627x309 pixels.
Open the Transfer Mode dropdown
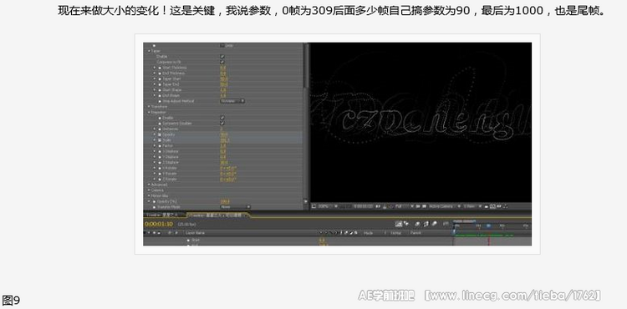point(235,207)
